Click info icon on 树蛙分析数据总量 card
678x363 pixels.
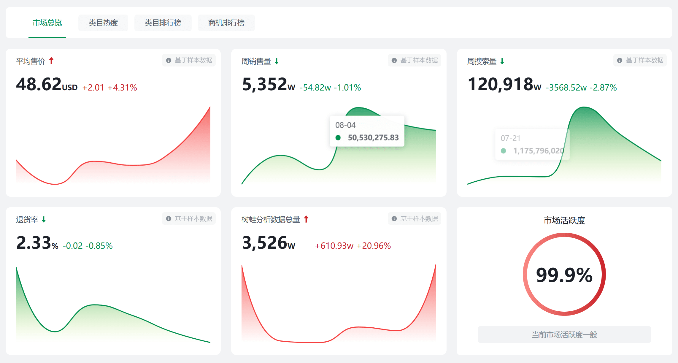tap(394, 219)
